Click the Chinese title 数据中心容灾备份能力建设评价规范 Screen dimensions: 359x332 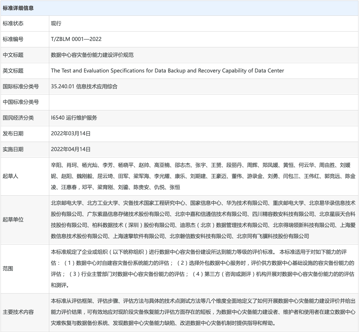point(92,55)
